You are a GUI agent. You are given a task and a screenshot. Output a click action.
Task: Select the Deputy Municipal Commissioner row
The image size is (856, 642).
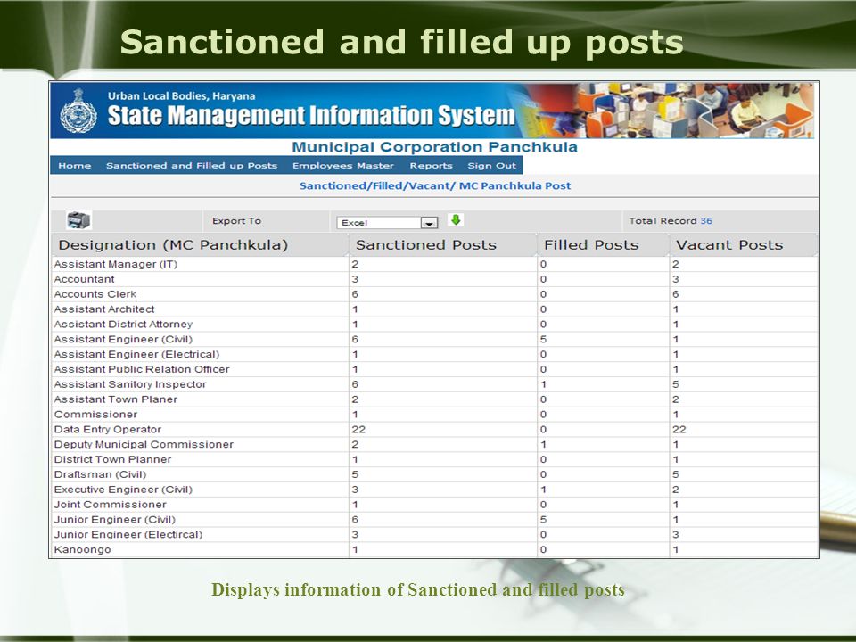435,444
